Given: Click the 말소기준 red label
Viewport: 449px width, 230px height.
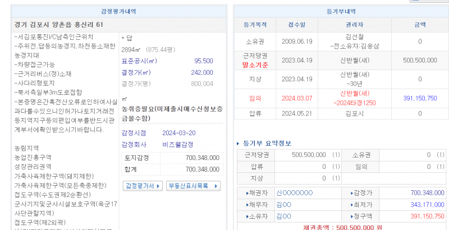Looking at the screenshot, I should coord(255,65).
